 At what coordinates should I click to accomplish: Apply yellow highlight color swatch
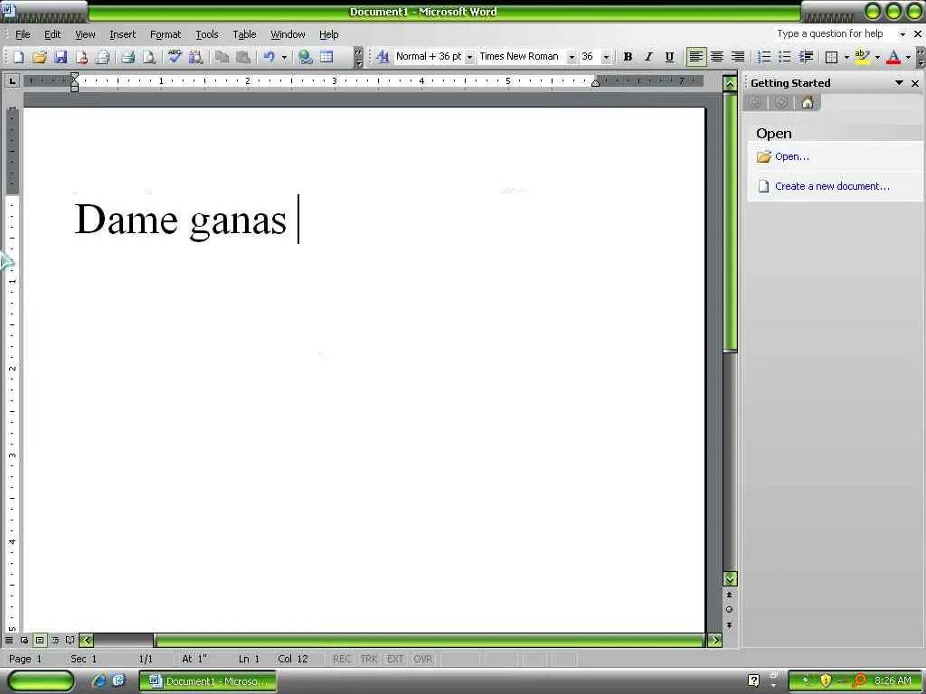coord(862,57)
